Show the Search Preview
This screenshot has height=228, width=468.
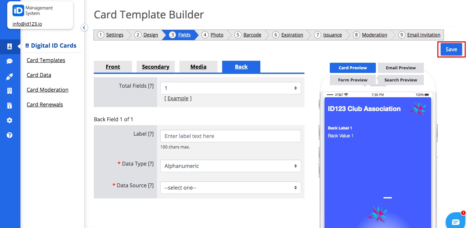(x=401, y=80)
